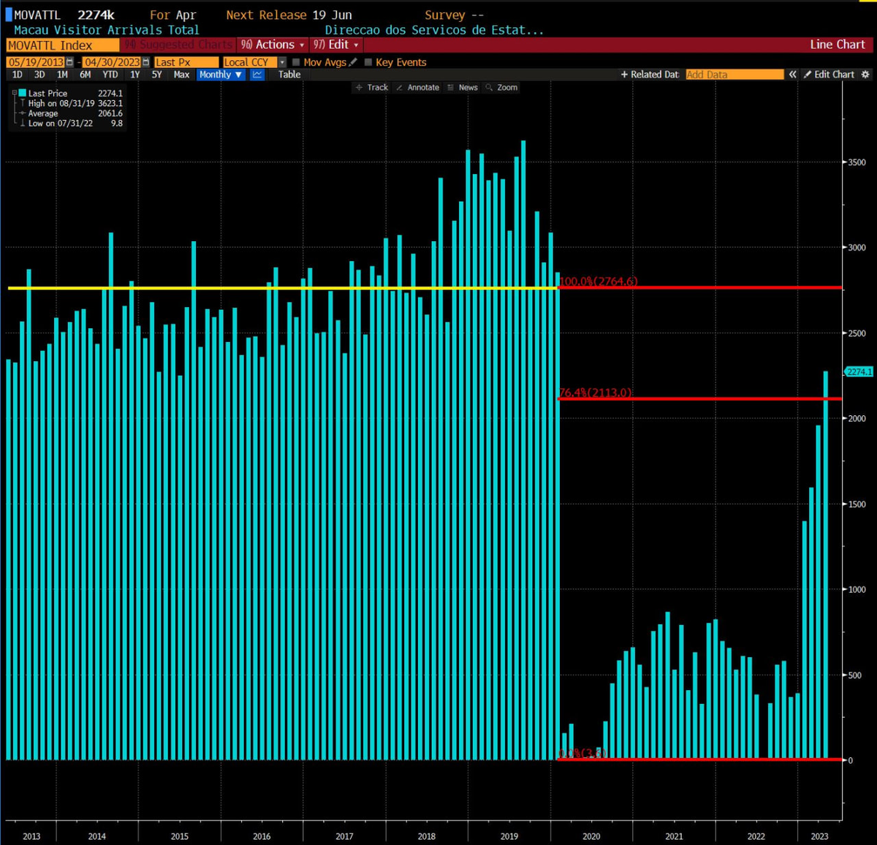The width and height of the screenshot is (877, 845).
Task: Activate the Track crosshair tool
Action: (x=371, y=87)
